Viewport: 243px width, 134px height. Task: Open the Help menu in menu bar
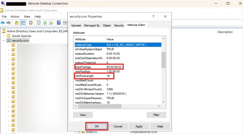point(37,16)
